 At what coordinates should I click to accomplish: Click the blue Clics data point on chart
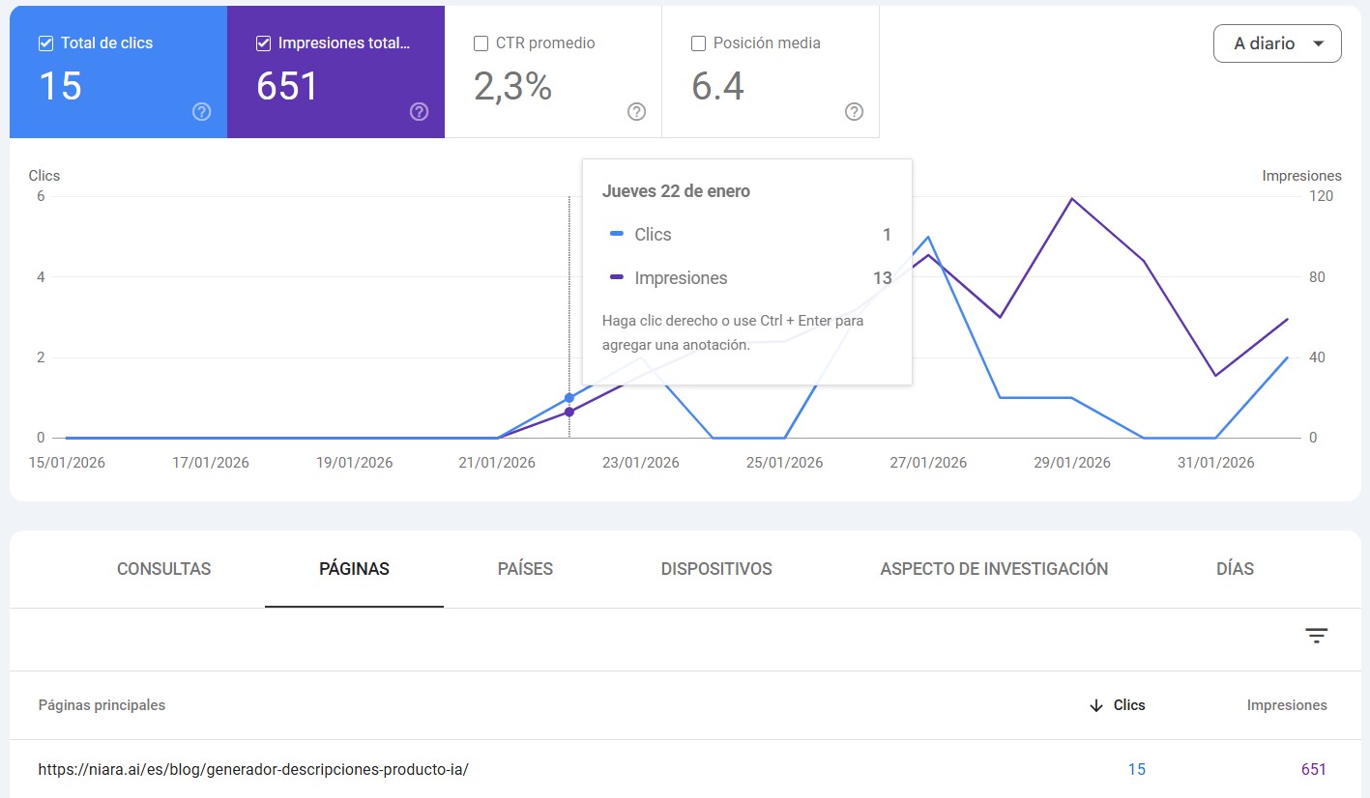[568, 398]
